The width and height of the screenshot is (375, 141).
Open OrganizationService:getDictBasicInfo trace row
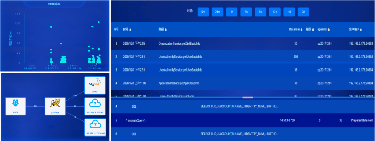point(179,44)
